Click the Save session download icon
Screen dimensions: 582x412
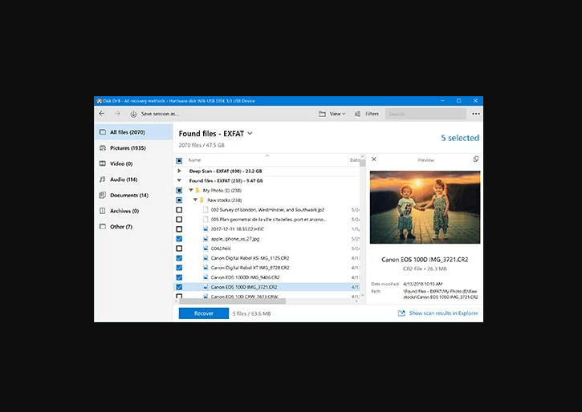click(x=134, y=114)
